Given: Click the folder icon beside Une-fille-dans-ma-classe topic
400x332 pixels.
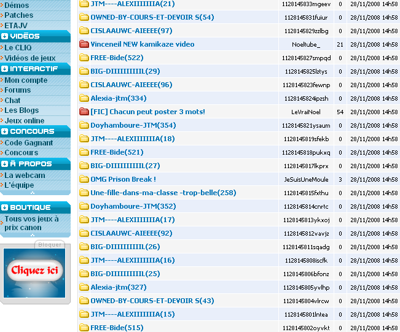Looking at the screenshot, I should coord(84,193).
